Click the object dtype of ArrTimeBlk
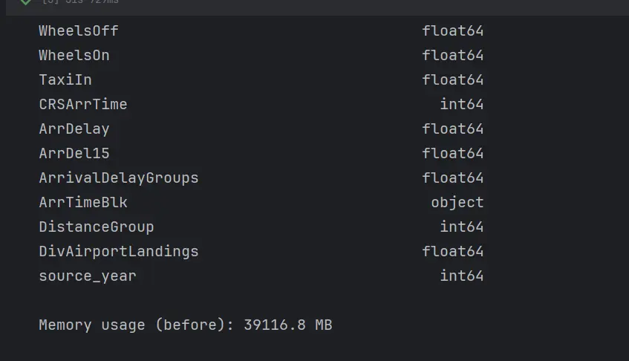 point(457,203)
